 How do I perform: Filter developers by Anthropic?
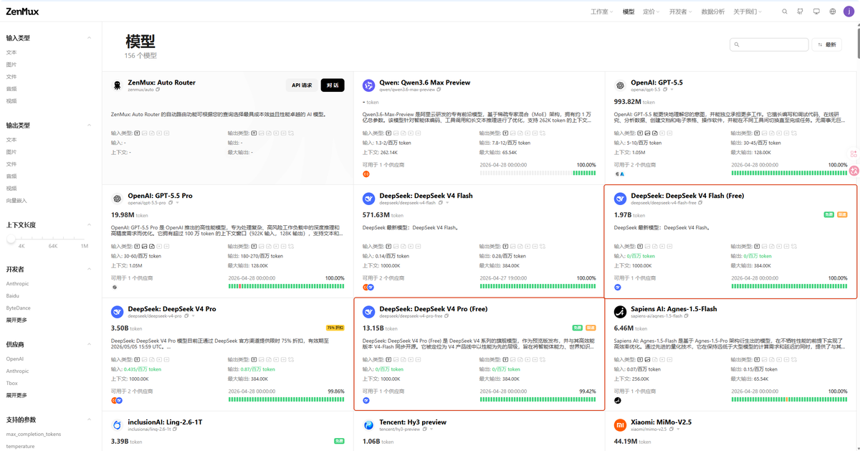[x=18, y=283]
